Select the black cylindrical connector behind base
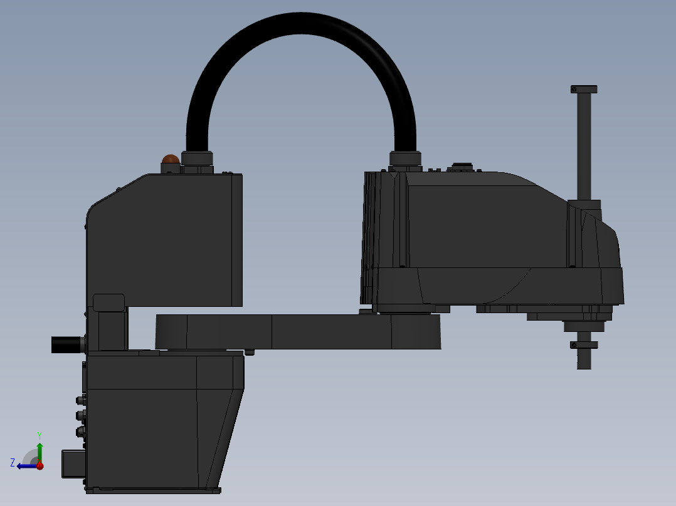Screen dimensions: 676x506 coord(67,345)
